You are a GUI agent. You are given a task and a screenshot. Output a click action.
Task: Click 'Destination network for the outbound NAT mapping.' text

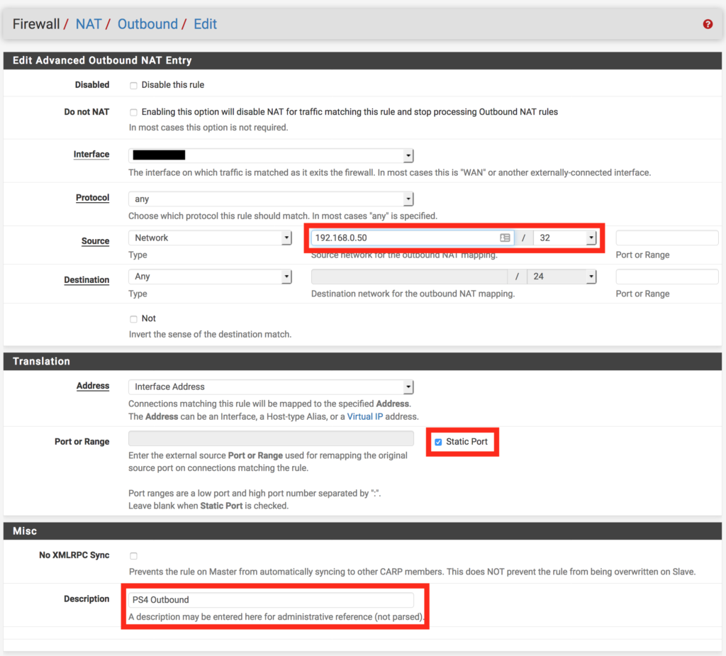[x=413, y=294]
